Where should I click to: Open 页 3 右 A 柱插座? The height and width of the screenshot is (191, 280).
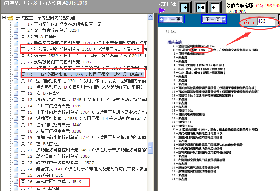point(39,37)
